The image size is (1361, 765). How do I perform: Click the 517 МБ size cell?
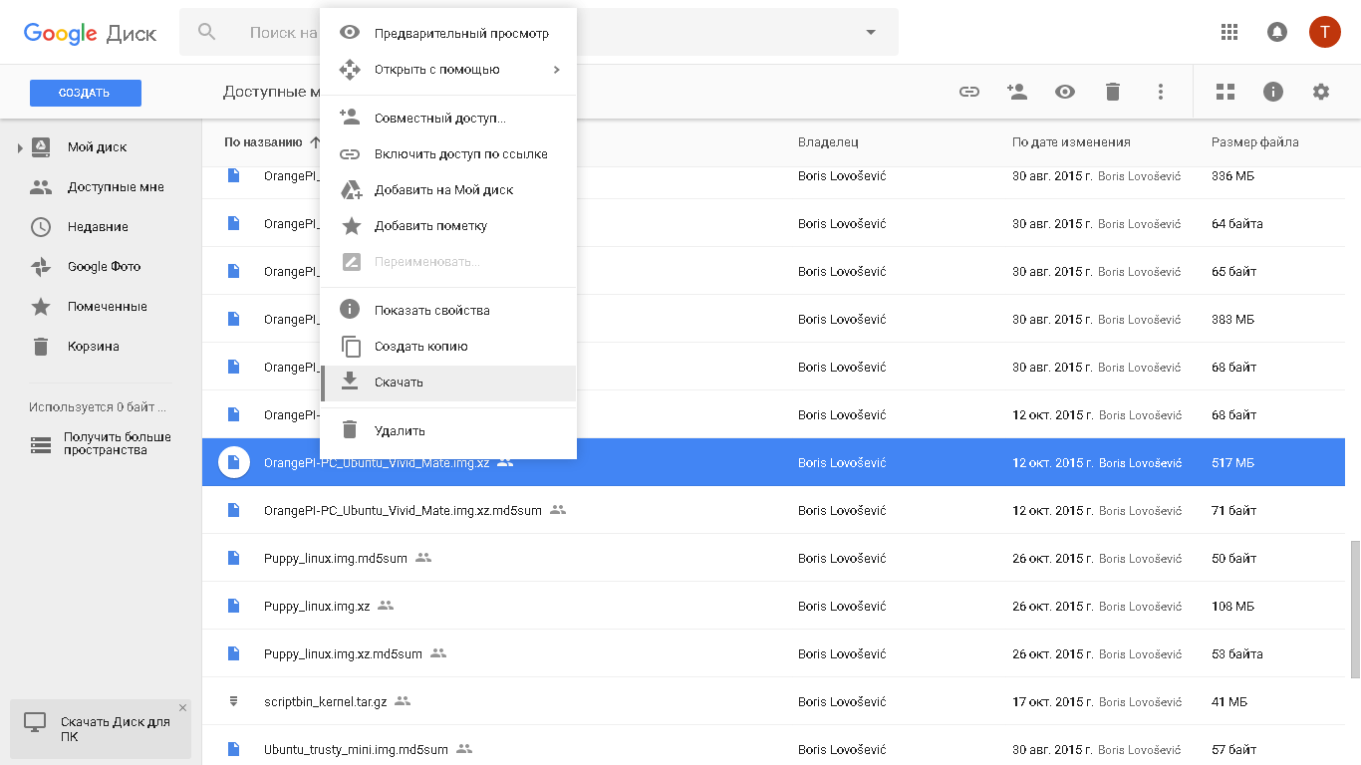coord(1232,462)
